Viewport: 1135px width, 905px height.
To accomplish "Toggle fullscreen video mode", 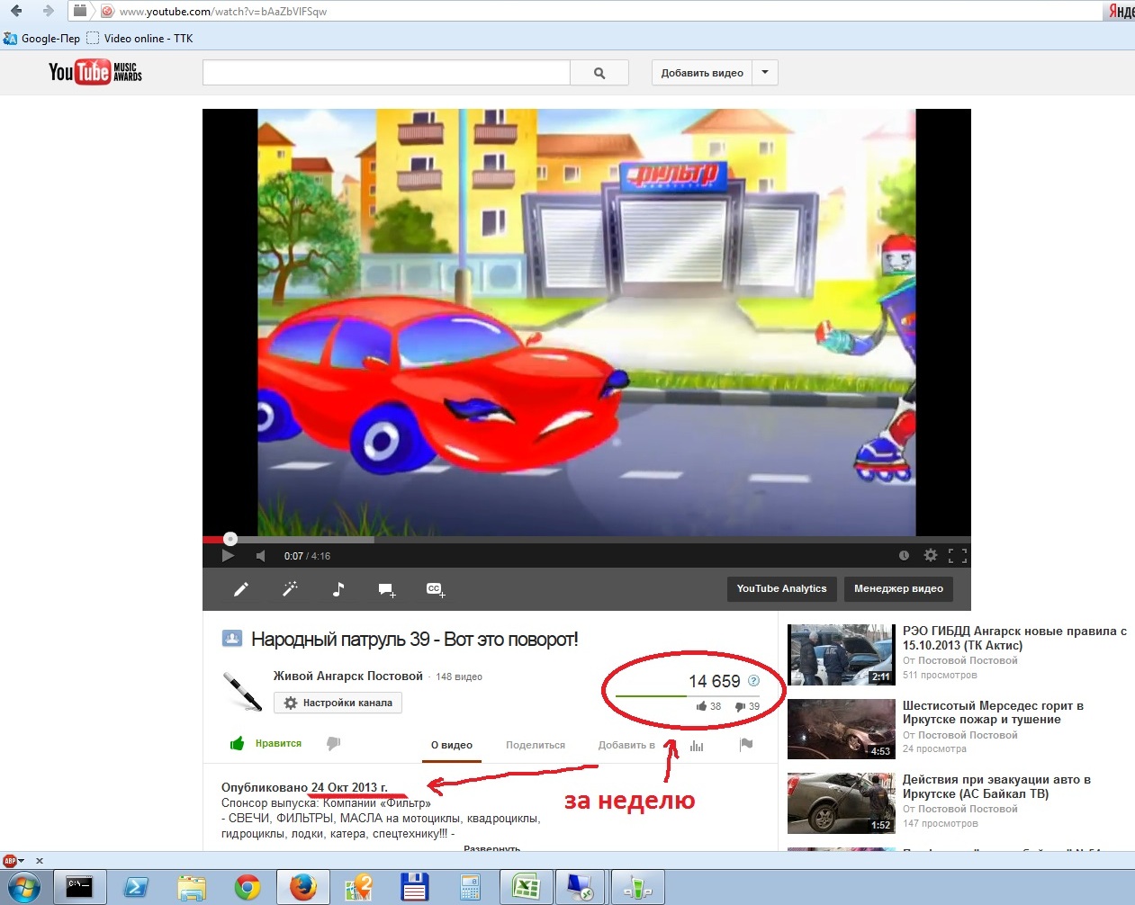I will pos(958,556).
